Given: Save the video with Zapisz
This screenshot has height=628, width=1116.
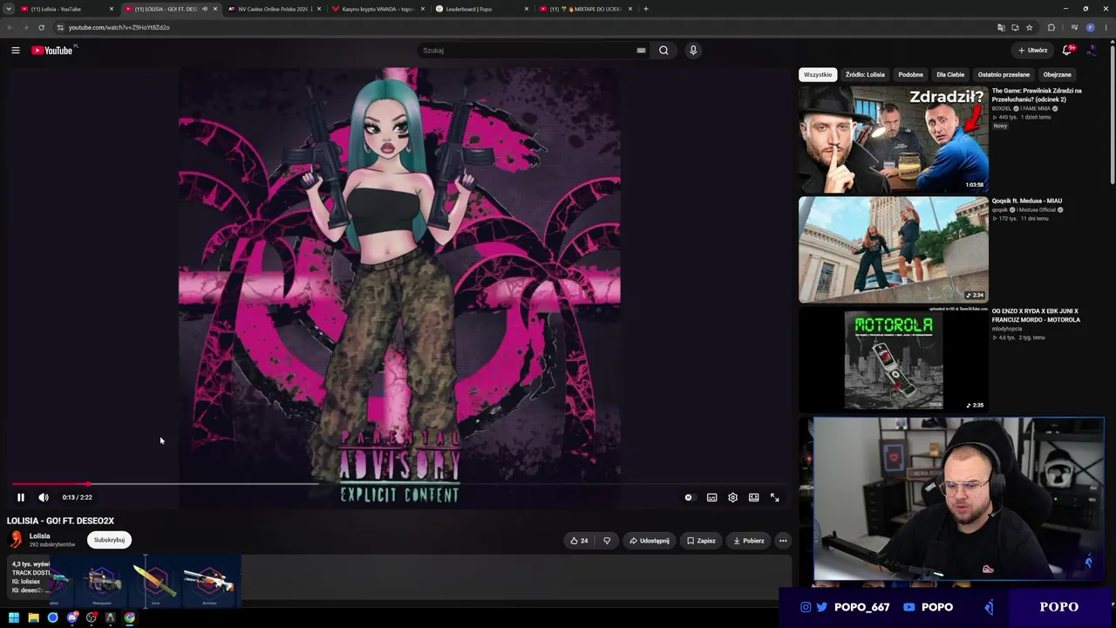Looking at the screenshot, I should (x=701, y=541).
